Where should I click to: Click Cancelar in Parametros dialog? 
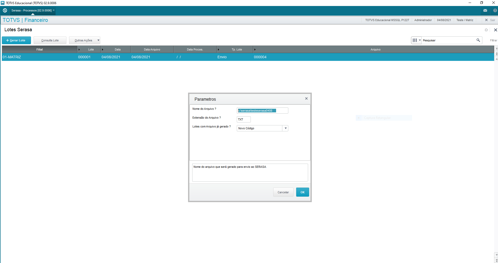click(x=283, y=192)
